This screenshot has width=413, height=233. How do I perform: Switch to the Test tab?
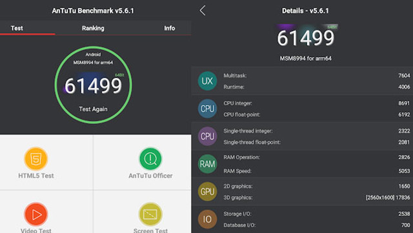pos(17,28)
